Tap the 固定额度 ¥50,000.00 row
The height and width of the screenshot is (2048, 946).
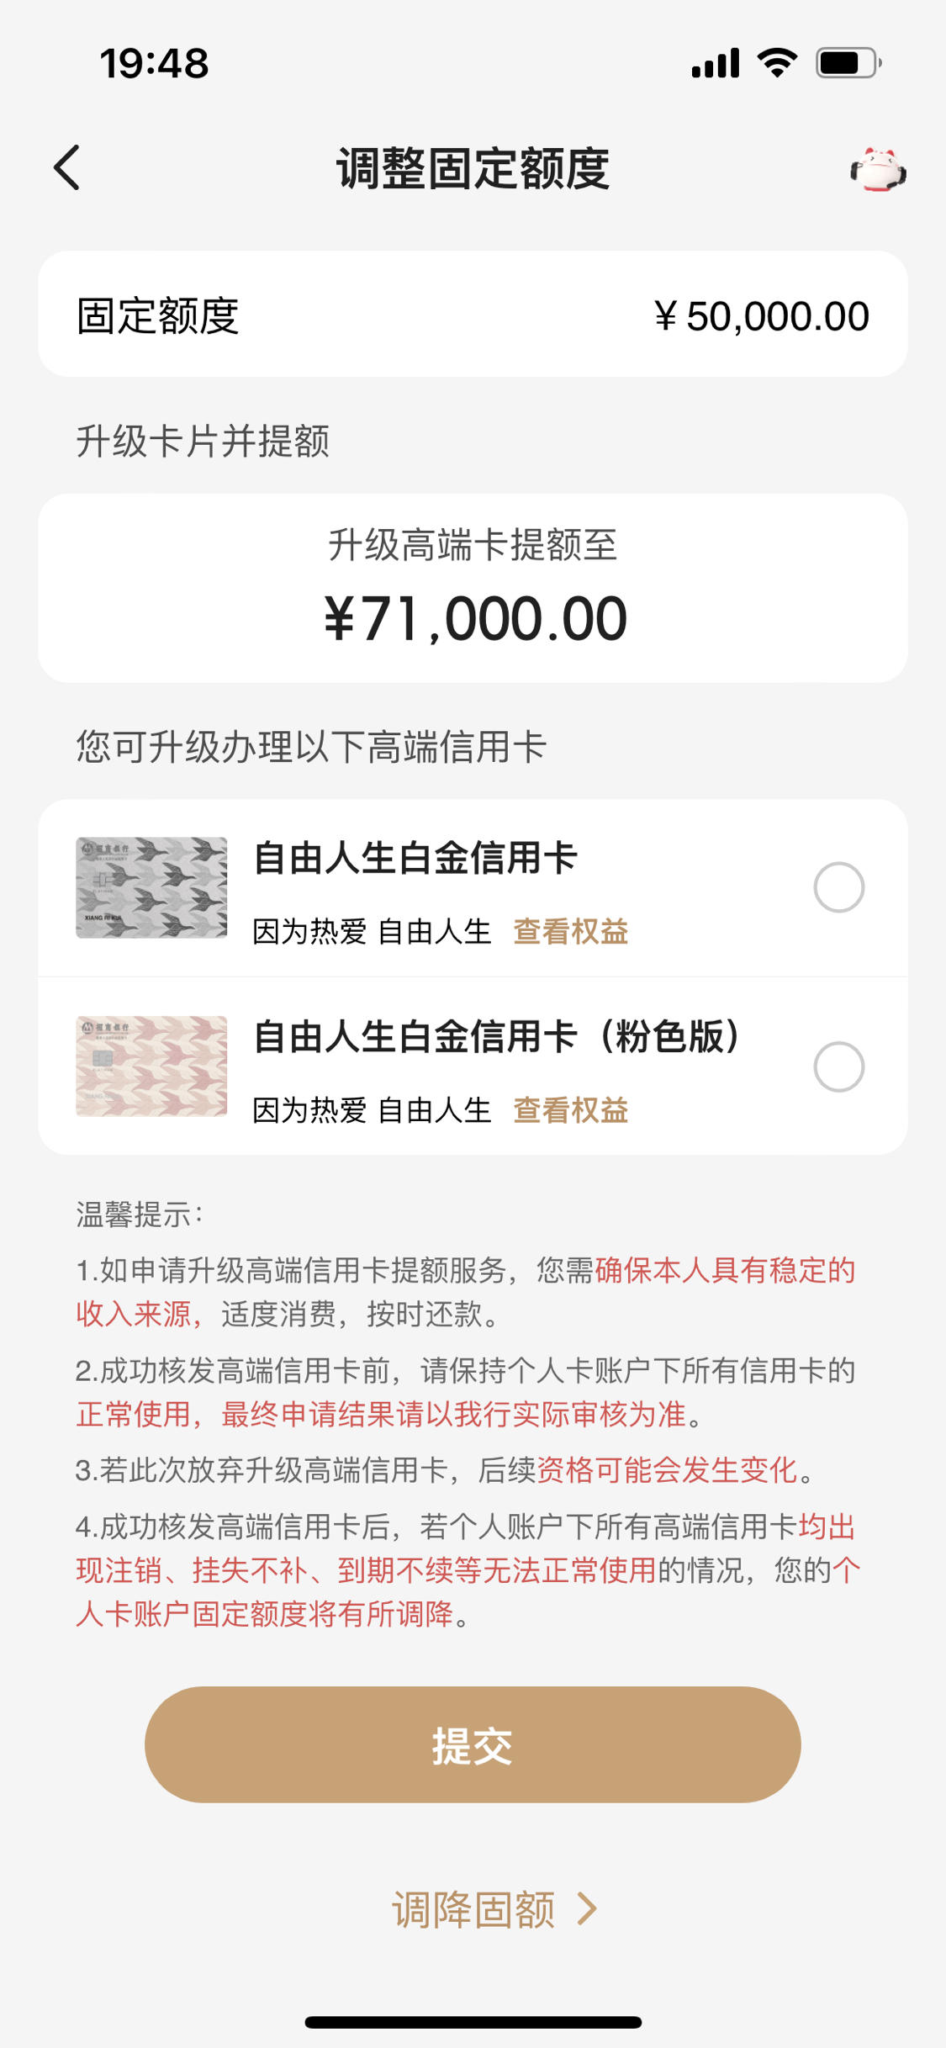473,314
